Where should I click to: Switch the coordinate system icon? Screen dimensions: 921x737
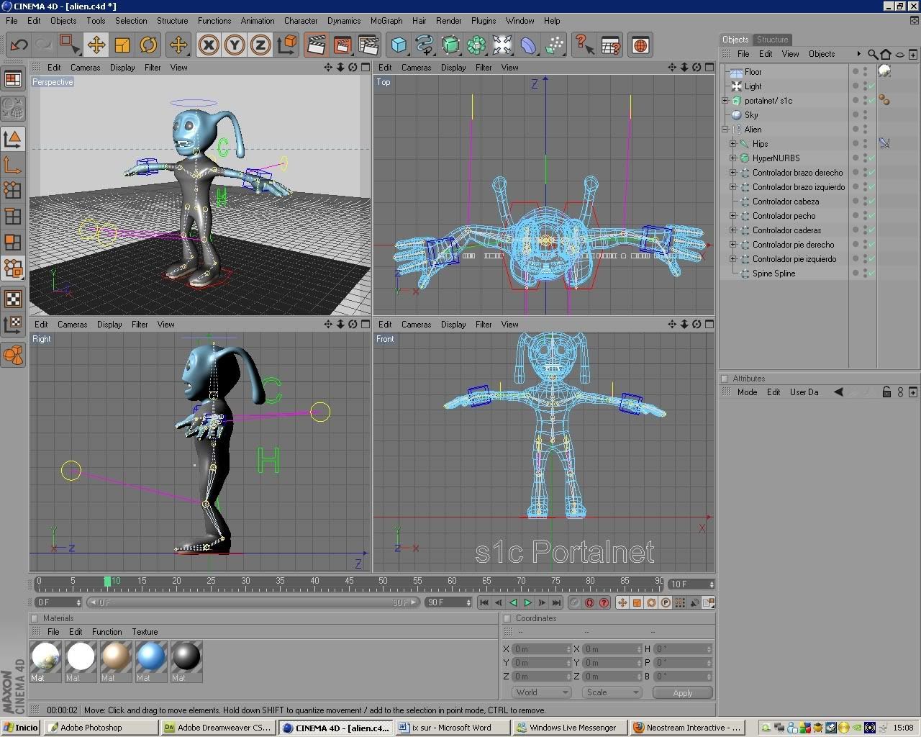(286, 45)
